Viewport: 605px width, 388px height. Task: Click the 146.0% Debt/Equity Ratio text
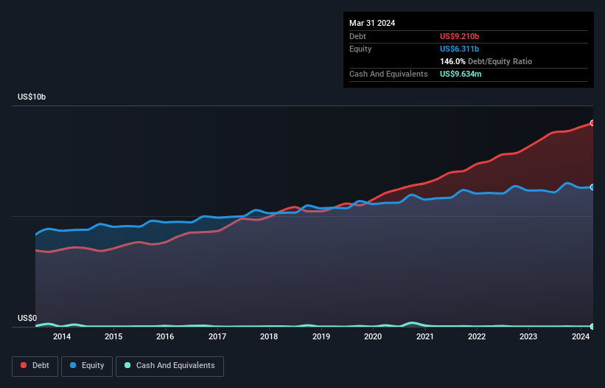486,61
